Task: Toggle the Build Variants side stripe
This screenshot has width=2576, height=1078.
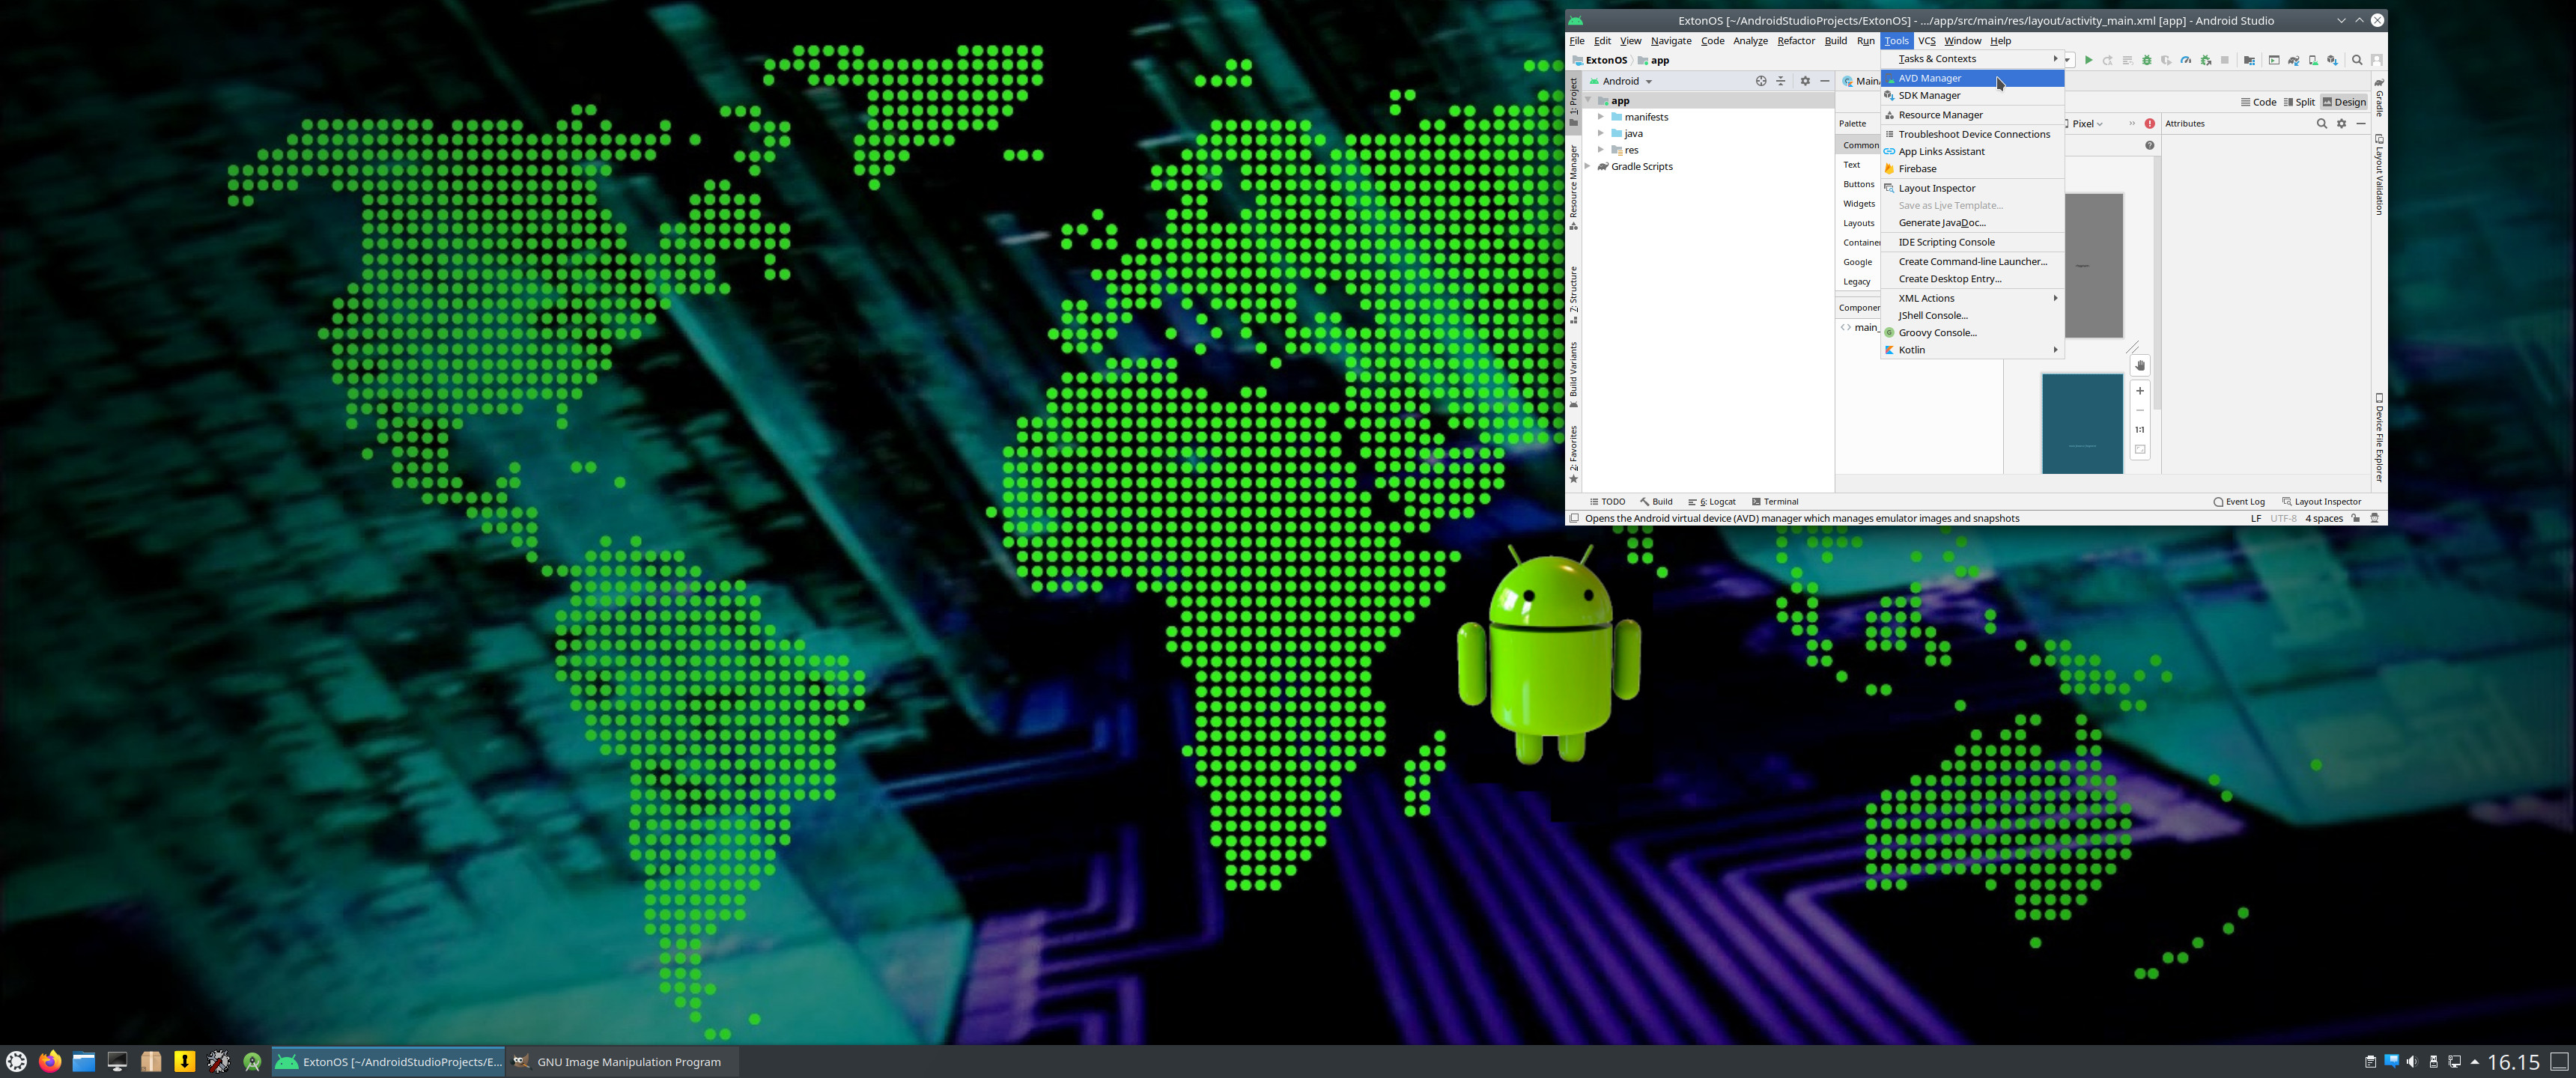Action: point(1573,375)
